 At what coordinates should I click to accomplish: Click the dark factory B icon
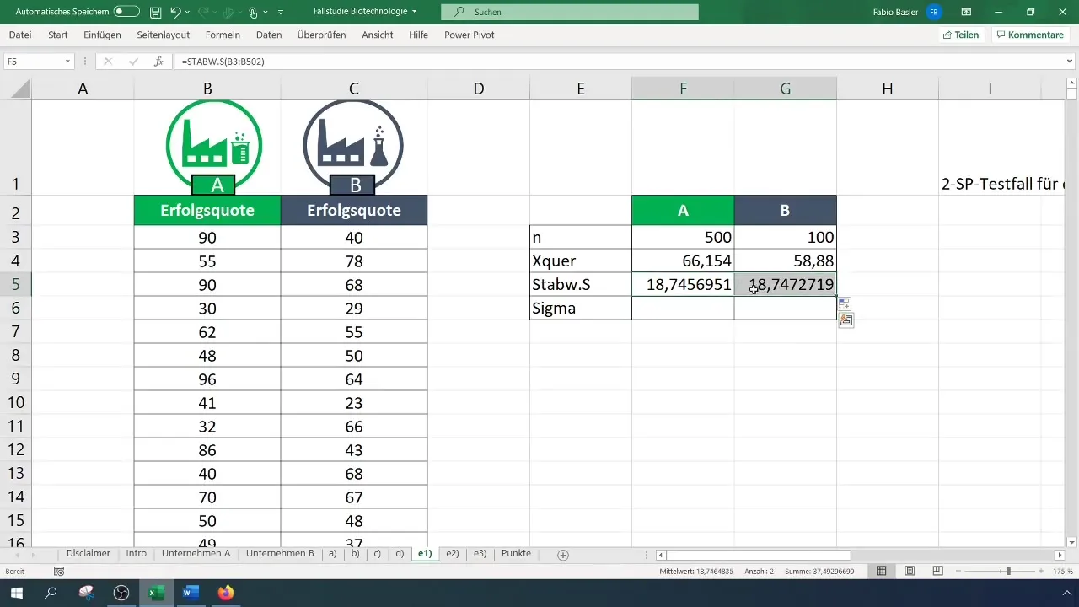tap(353, 147)
